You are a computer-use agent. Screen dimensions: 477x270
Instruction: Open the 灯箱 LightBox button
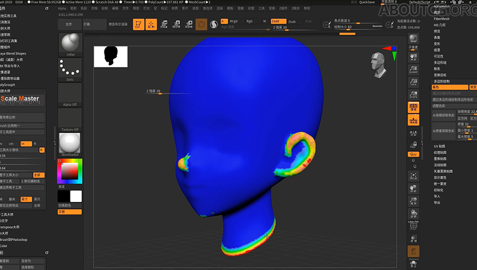(x=95, y=24)
